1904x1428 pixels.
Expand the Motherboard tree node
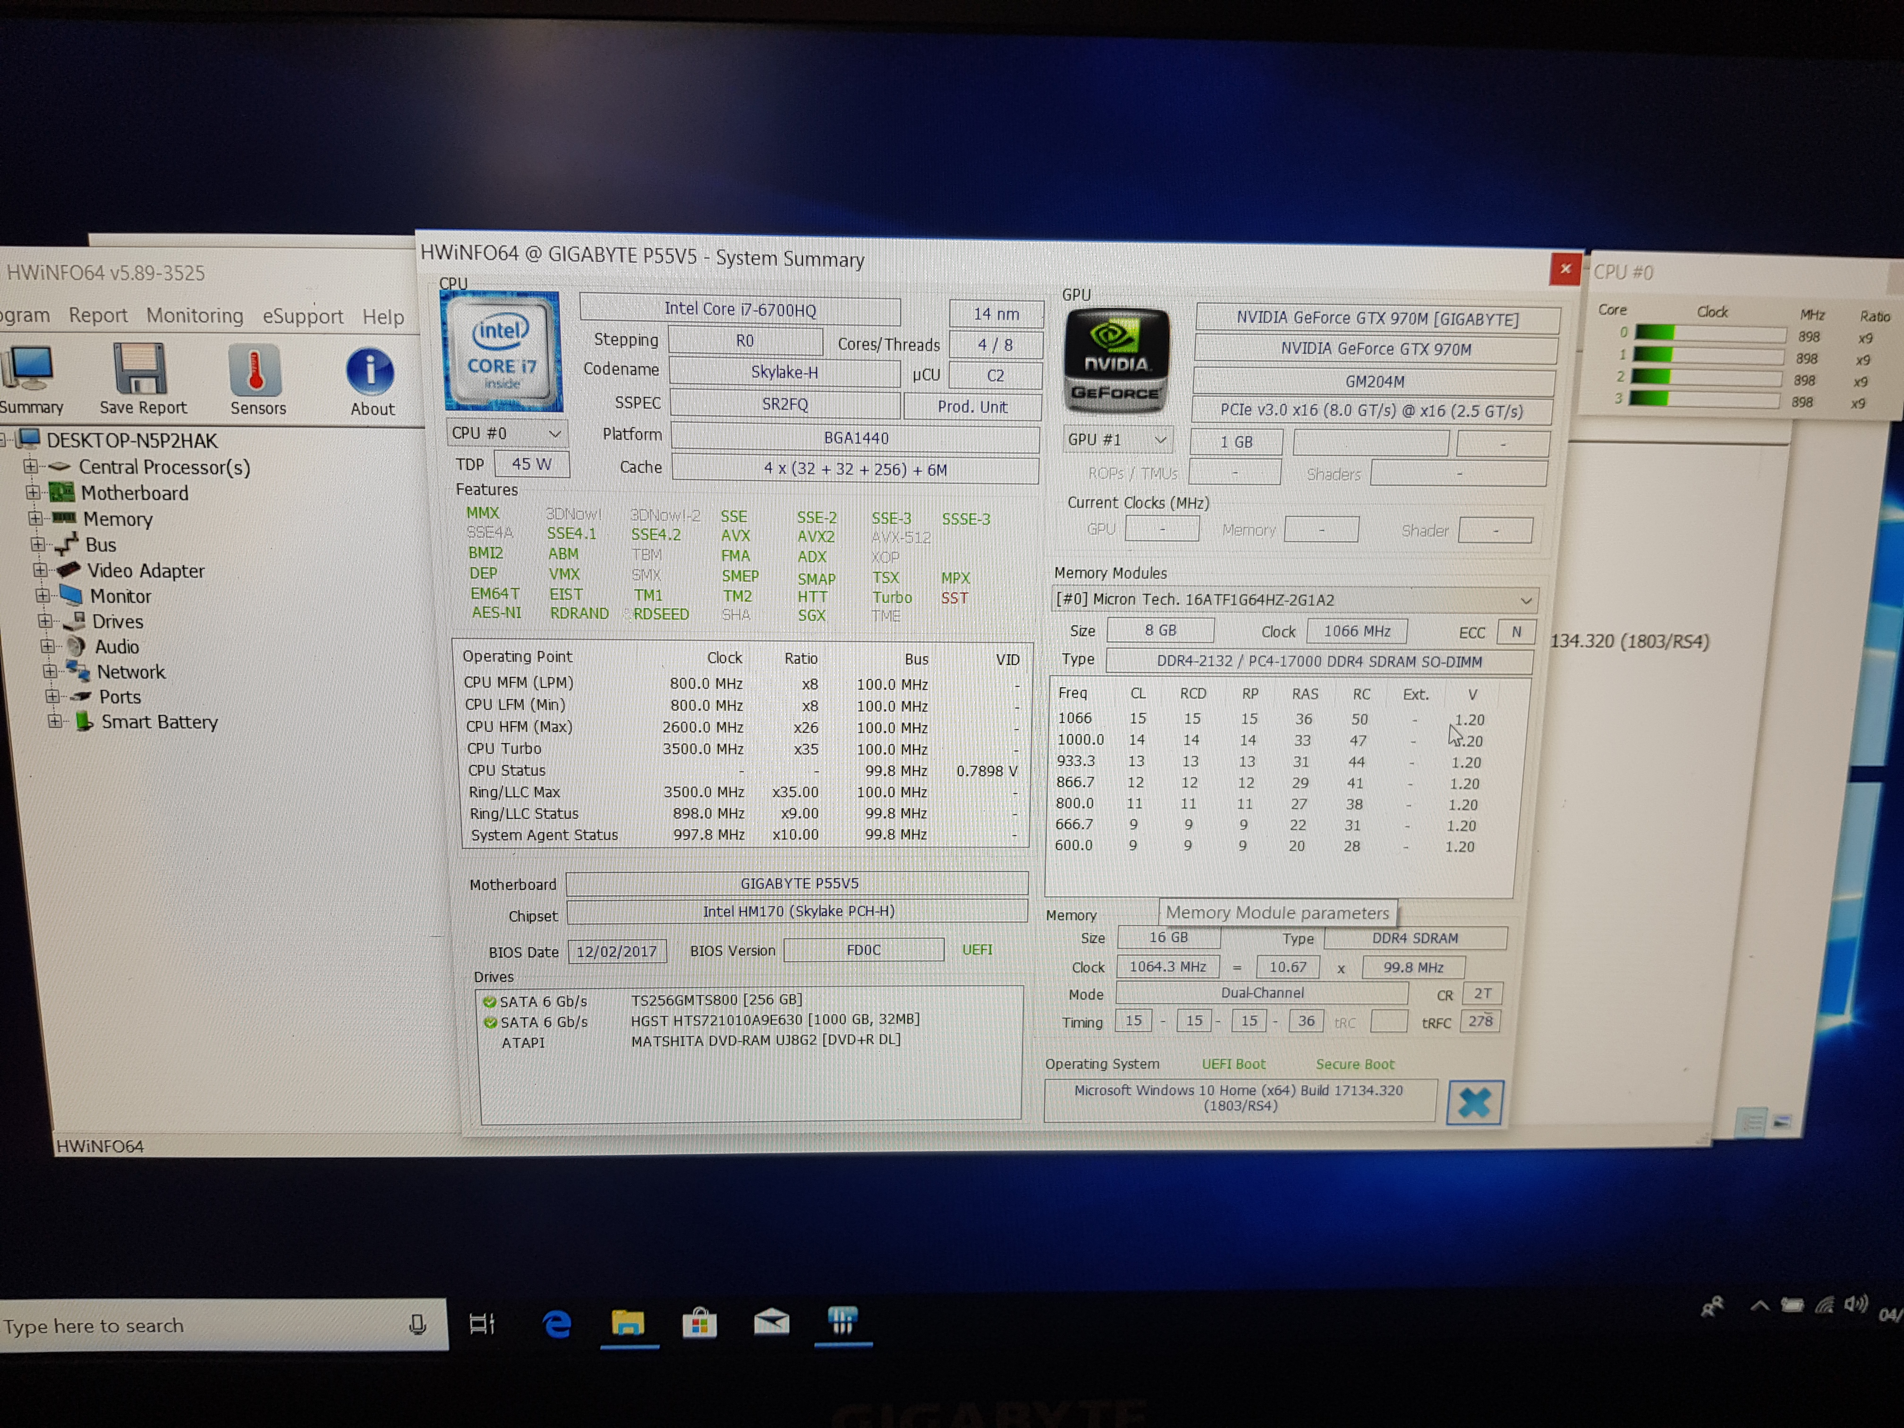33,492
